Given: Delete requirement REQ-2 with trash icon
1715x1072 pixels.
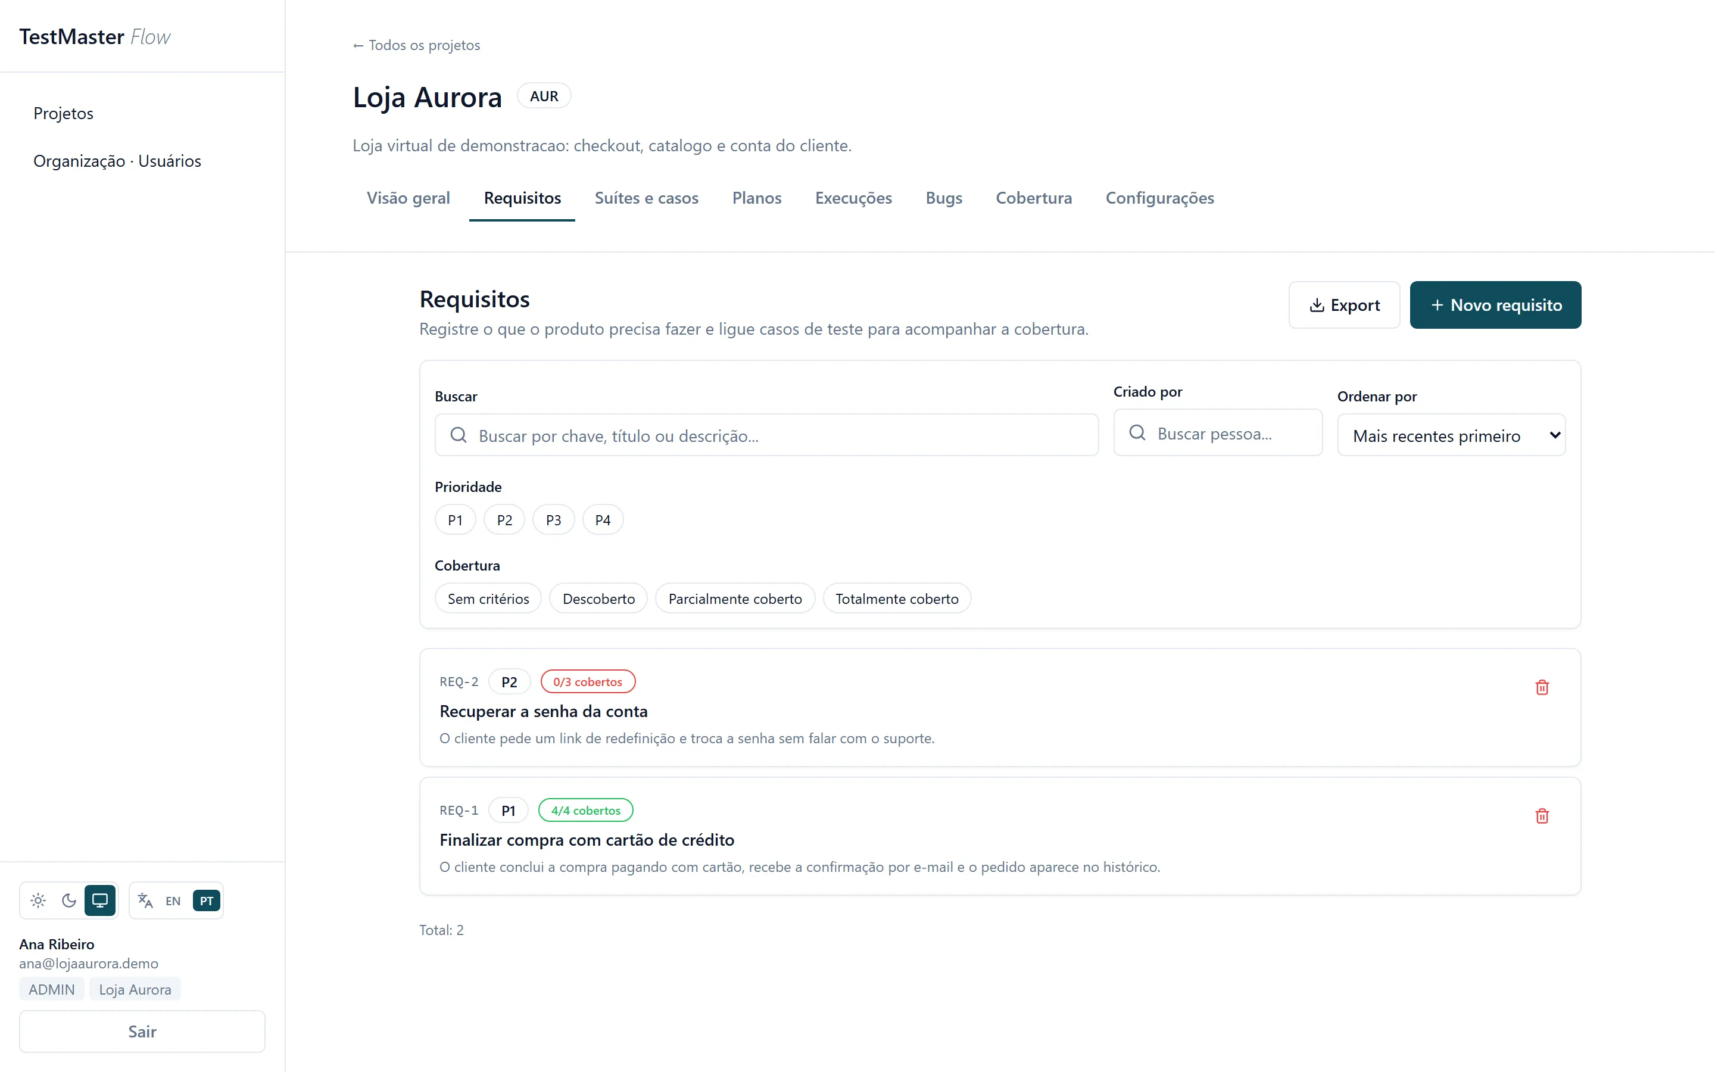Looking at the screenshot, I should click(x=1541, y=687).
